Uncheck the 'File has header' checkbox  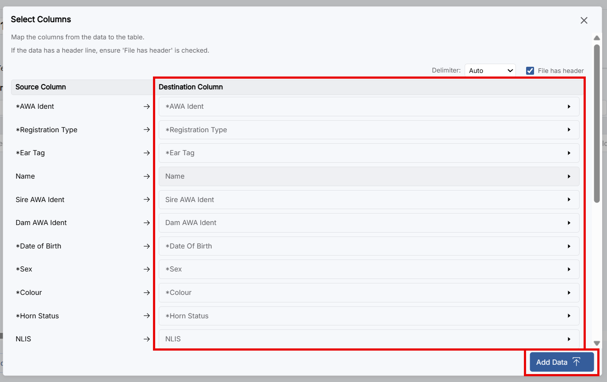(x=530, y=71)
